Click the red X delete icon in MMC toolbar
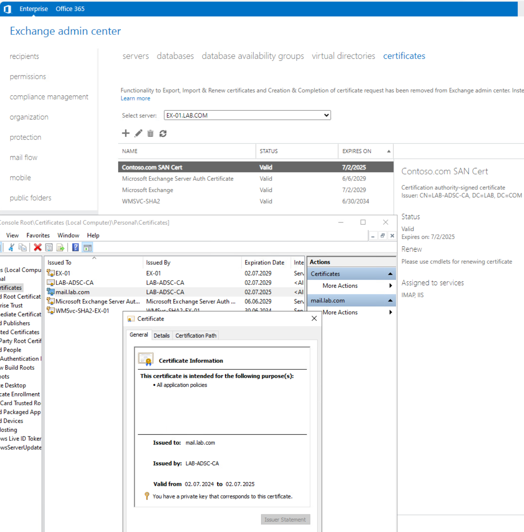The image size is (524, 532). [38, 247]
